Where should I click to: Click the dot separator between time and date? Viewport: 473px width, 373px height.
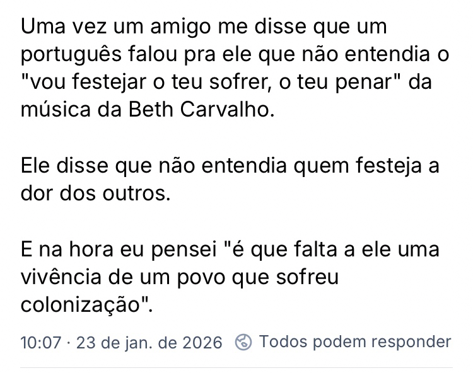click(x=71, y=343)
